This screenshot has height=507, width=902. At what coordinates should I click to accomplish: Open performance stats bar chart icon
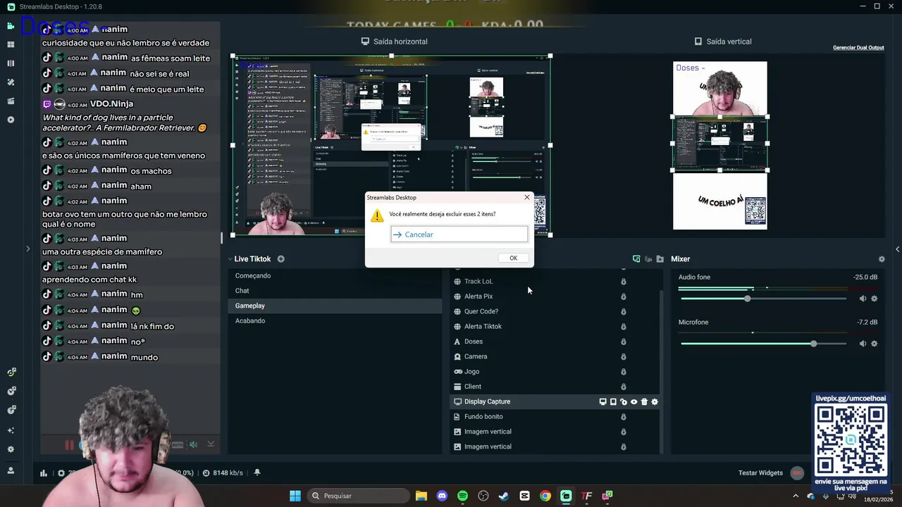point(44,473)
